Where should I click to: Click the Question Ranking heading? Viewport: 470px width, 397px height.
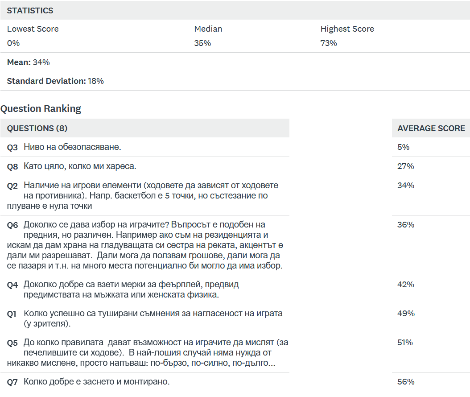pos(41,108)
